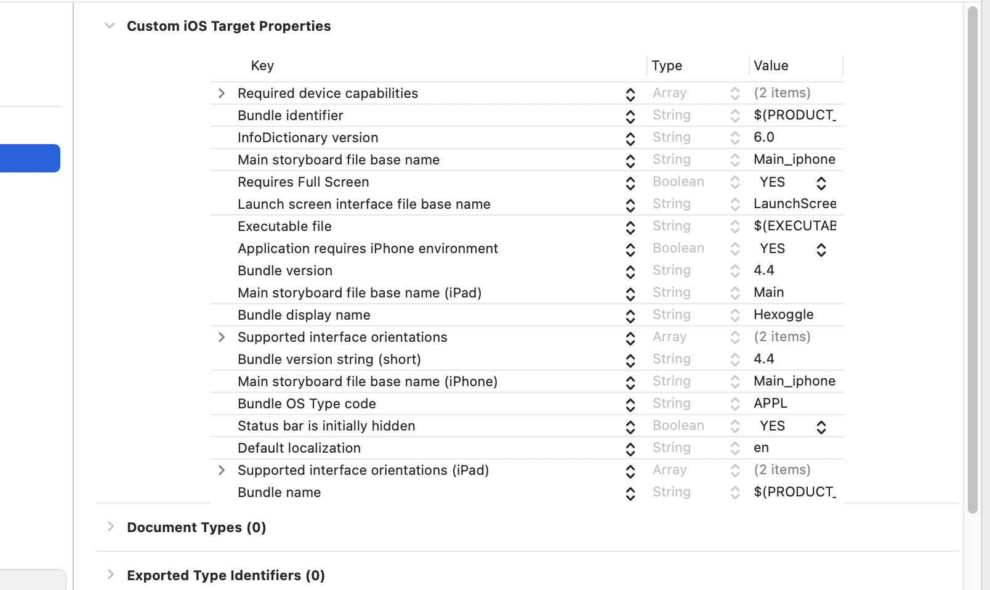Collapse the Custom iOS Target Properties section
The width and height of the screenshot is (990, 590).
click(110, 26)
